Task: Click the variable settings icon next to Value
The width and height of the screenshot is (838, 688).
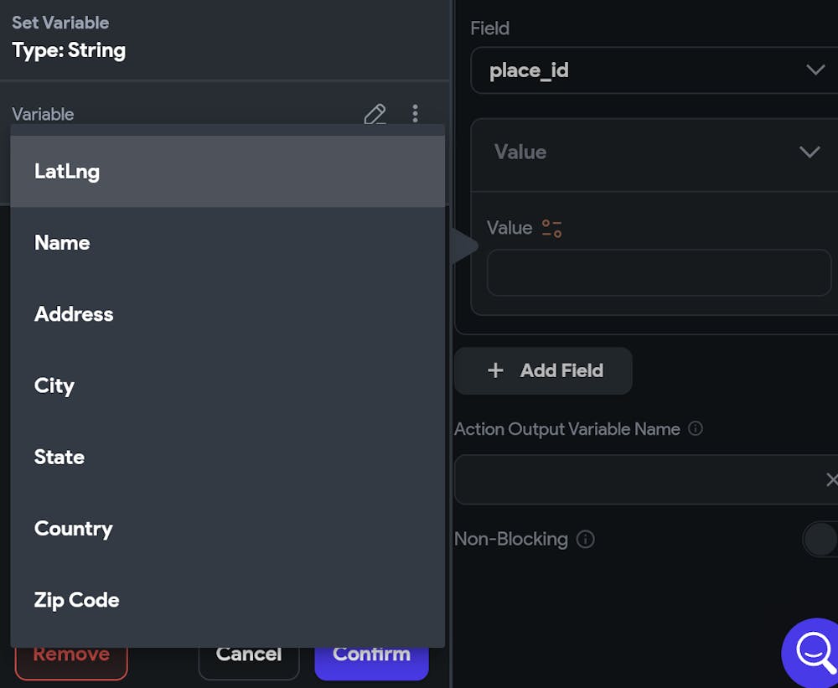Action: pos(551,228)
